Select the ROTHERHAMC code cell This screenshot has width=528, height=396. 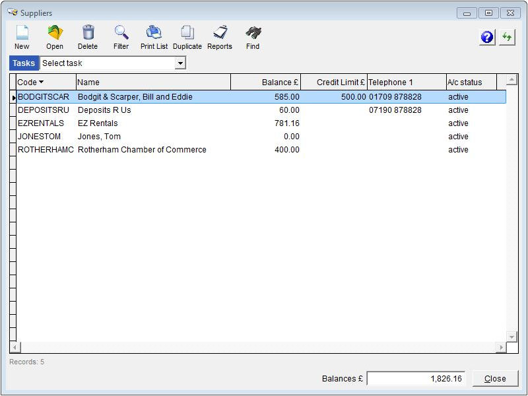tap(46, 150)
